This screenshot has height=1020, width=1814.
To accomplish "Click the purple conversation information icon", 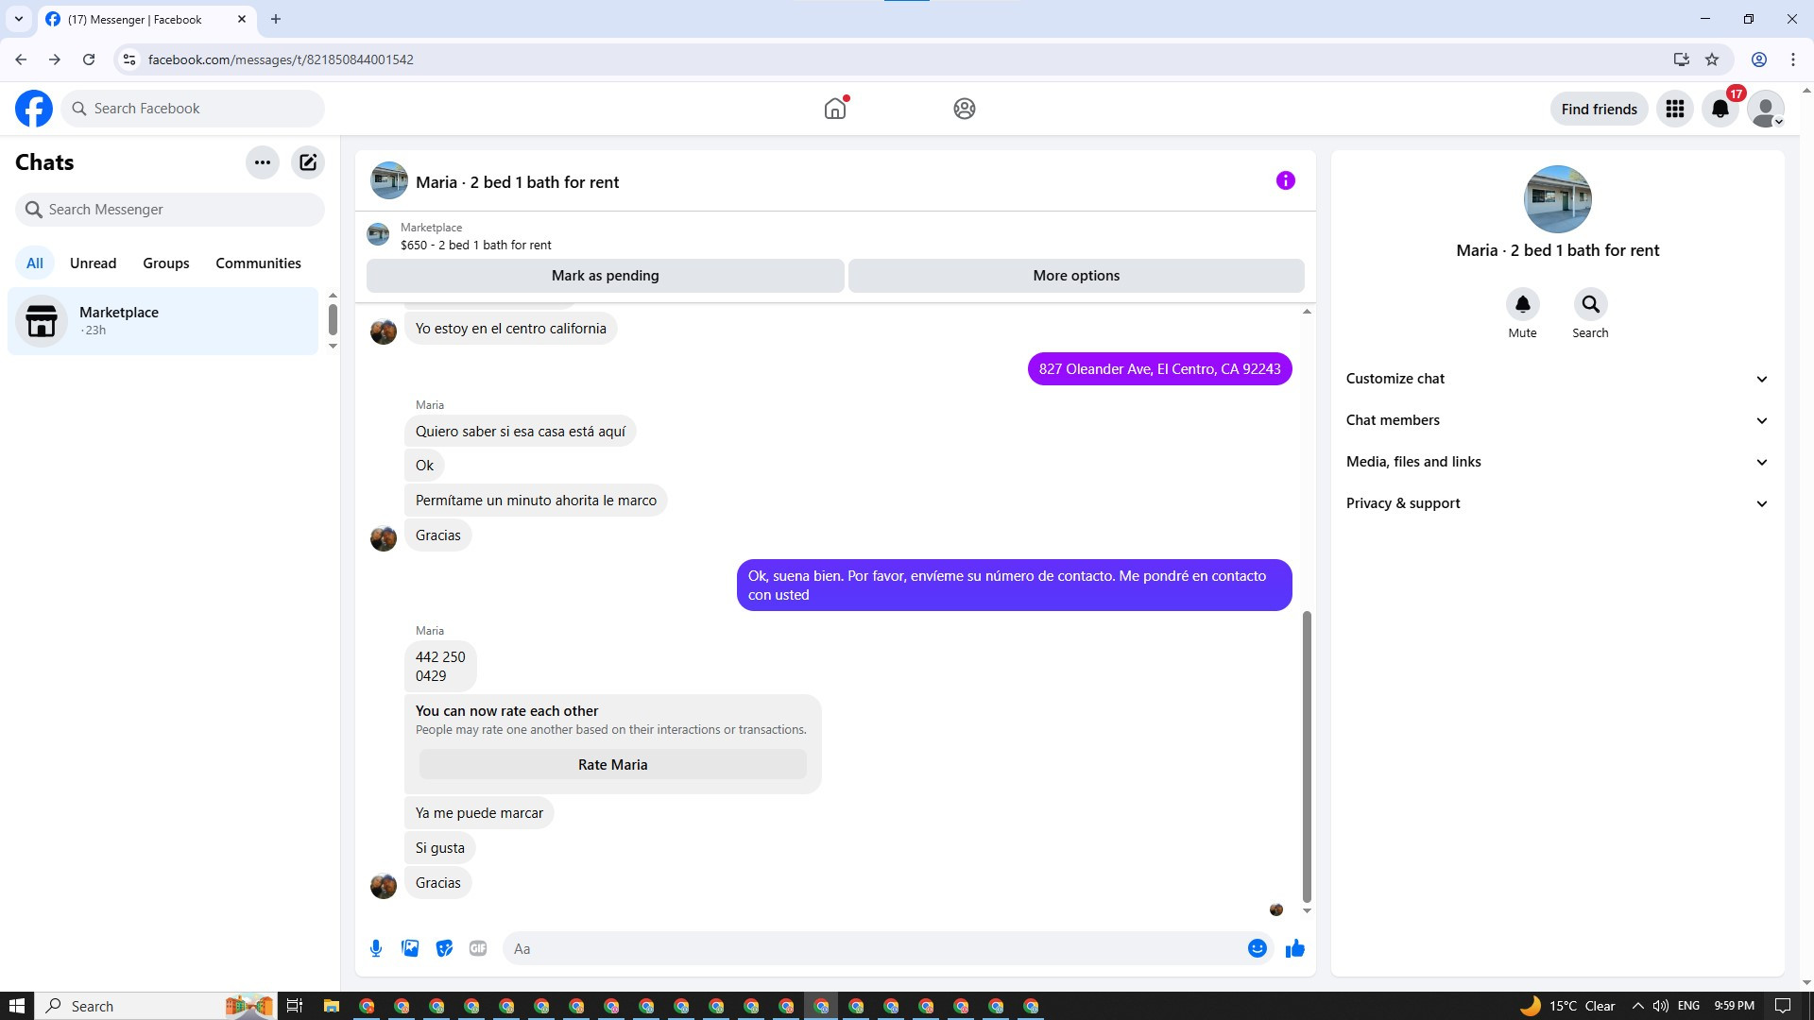I will pyautogui.click(x=1286, y=180).
